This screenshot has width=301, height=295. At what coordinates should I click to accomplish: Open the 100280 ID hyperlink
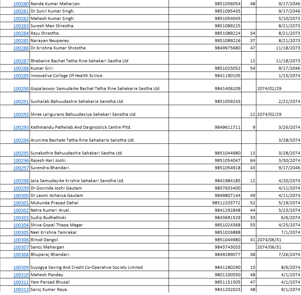21,4
